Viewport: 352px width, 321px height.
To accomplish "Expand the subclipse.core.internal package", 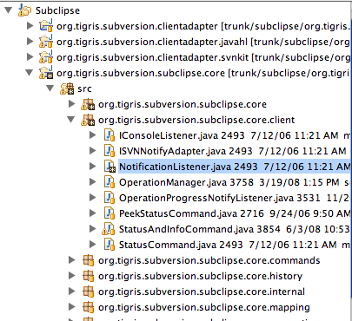I will [71, 292].
